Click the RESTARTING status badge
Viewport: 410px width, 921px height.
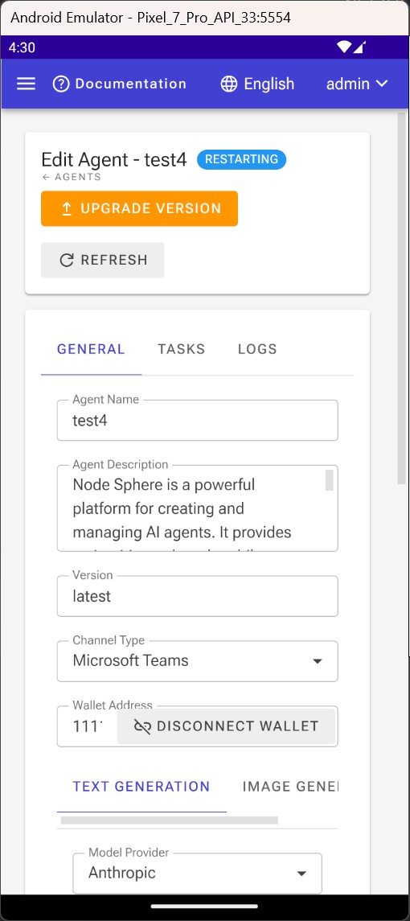[241, 159]
